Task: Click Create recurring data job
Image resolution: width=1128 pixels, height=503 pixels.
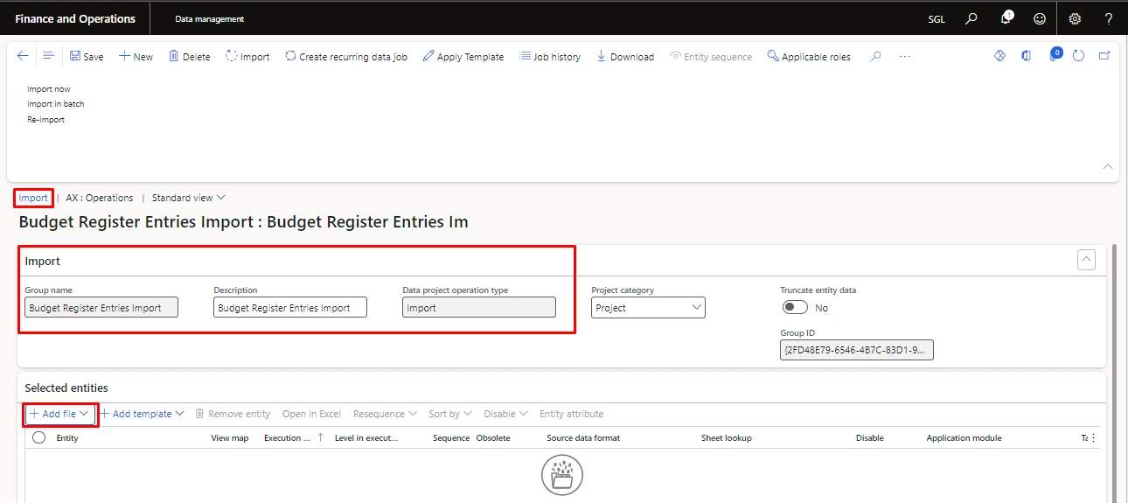Action: [x=346, y=56]
